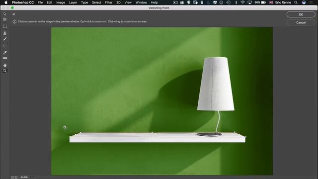Image resolution: width=318 pixels, height=179 pixels.
Task: Select the Brush tool
Action: (x=5, y=39)
